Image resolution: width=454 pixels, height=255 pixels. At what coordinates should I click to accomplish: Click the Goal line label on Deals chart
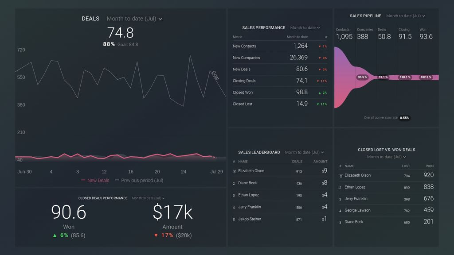215,75
